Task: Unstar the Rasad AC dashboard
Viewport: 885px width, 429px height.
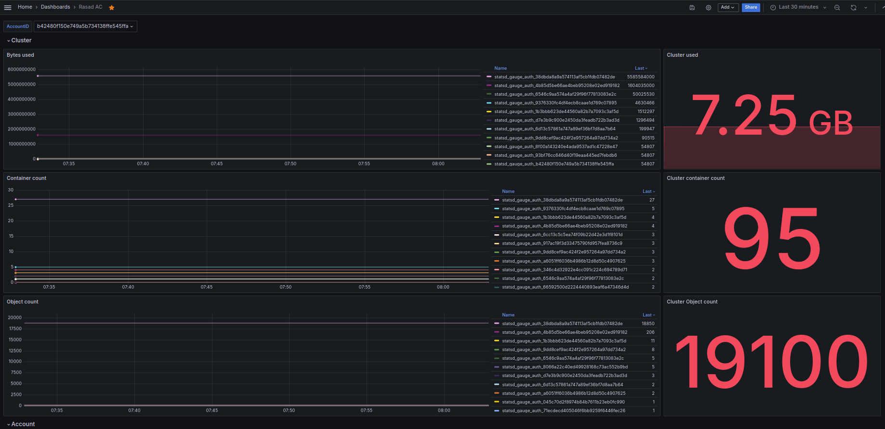Action: [112, 7]
